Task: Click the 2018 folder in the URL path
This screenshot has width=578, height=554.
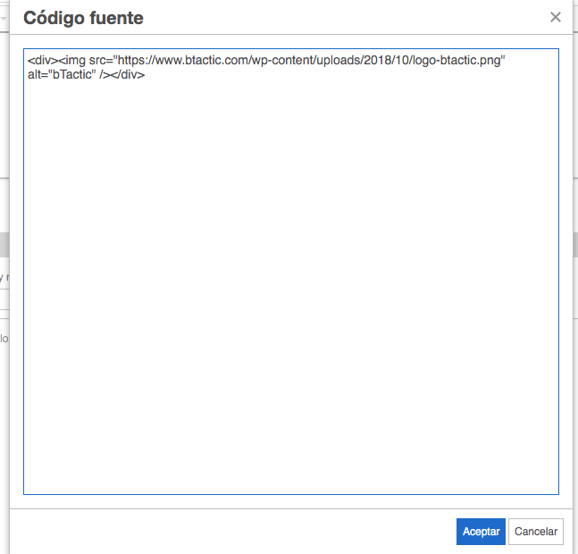Action: pos(378,60)
